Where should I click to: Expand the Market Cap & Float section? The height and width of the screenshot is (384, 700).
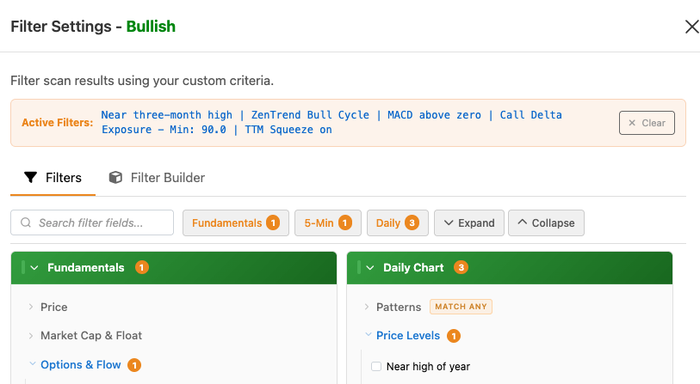(91, 336)
